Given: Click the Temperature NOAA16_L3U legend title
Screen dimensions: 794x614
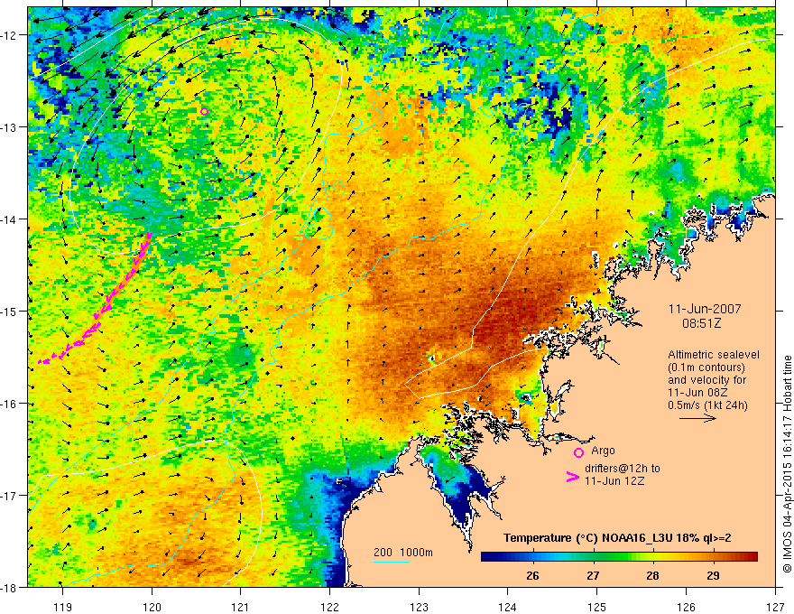Looking at the screenshot, I should 617,538.
